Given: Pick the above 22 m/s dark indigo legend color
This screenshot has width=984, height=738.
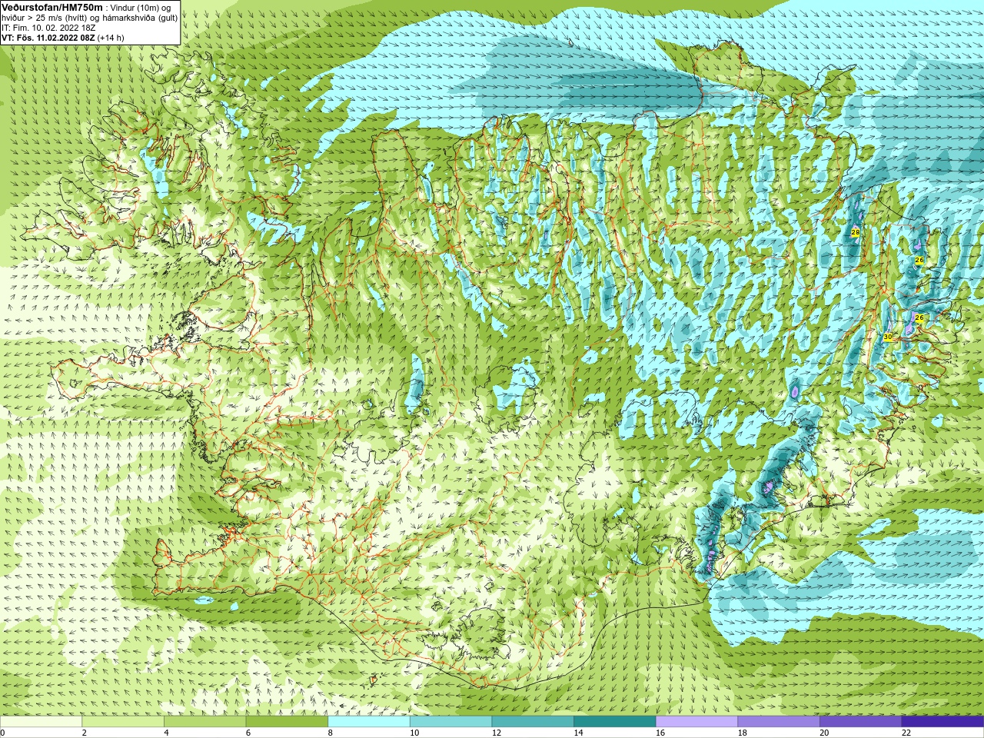Looking at the screenshot, I should [x=942, y=722].
